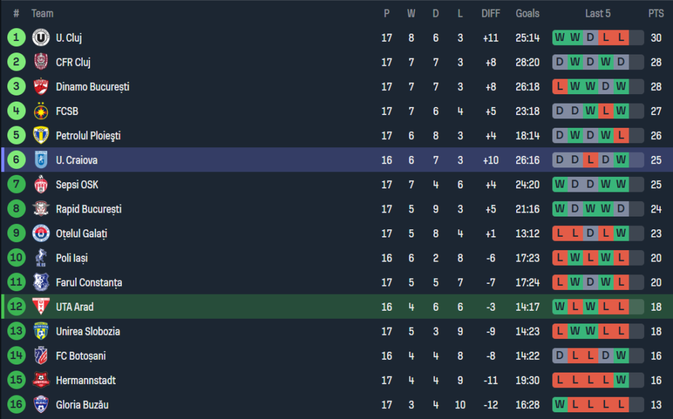673x419 pixels.
Task: Click the Last 5 column header
Action: pos(598,13)
